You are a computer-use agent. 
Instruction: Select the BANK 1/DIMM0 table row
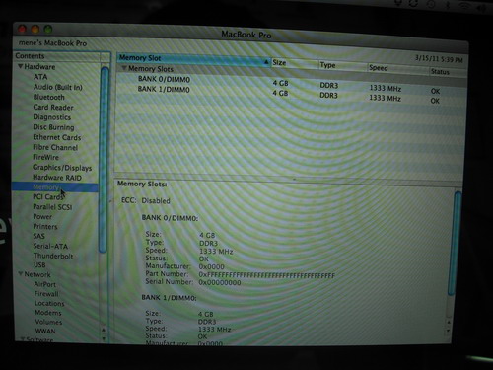coord(291,94)
